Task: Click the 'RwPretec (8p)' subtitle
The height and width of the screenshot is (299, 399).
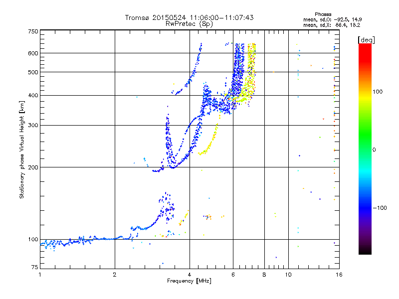Action: [189, 24]
